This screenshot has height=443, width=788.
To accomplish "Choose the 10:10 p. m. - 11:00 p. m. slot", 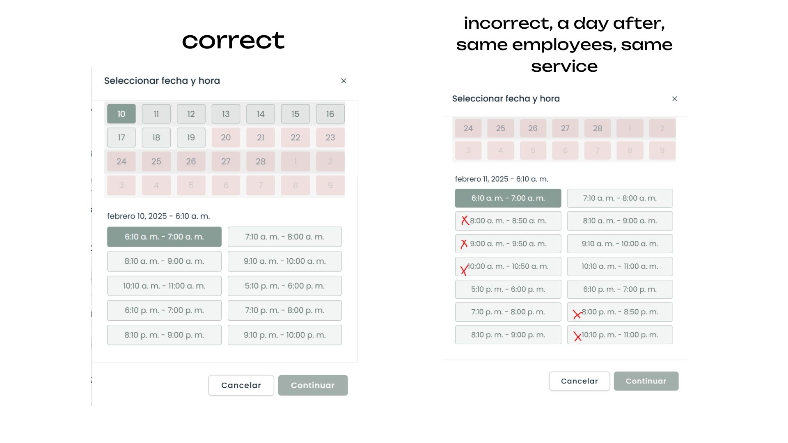I will 620,335.
